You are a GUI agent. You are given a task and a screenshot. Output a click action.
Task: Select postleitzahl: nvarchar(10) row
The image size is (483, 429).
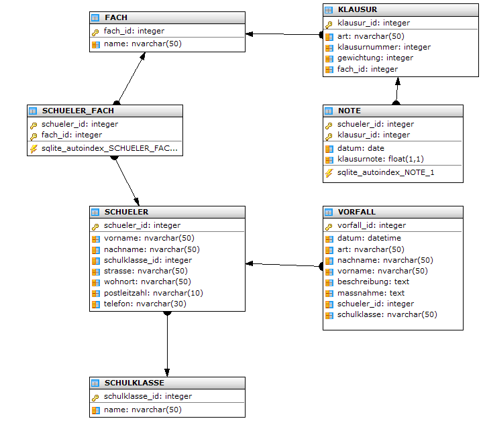(x=154, y=293)
